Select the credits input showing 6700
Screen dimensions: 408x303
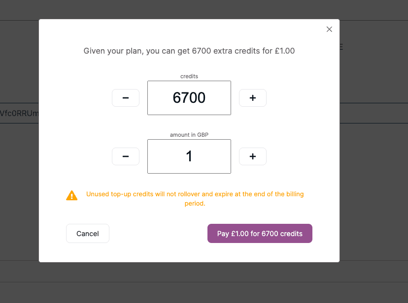189,97
